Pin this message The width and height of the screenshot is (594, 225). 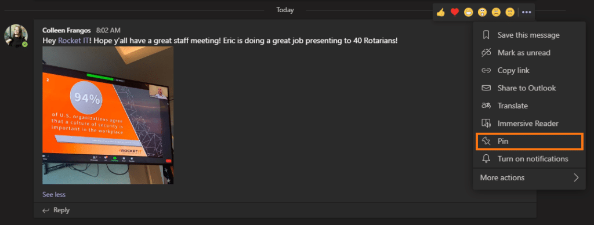(529, 141)
